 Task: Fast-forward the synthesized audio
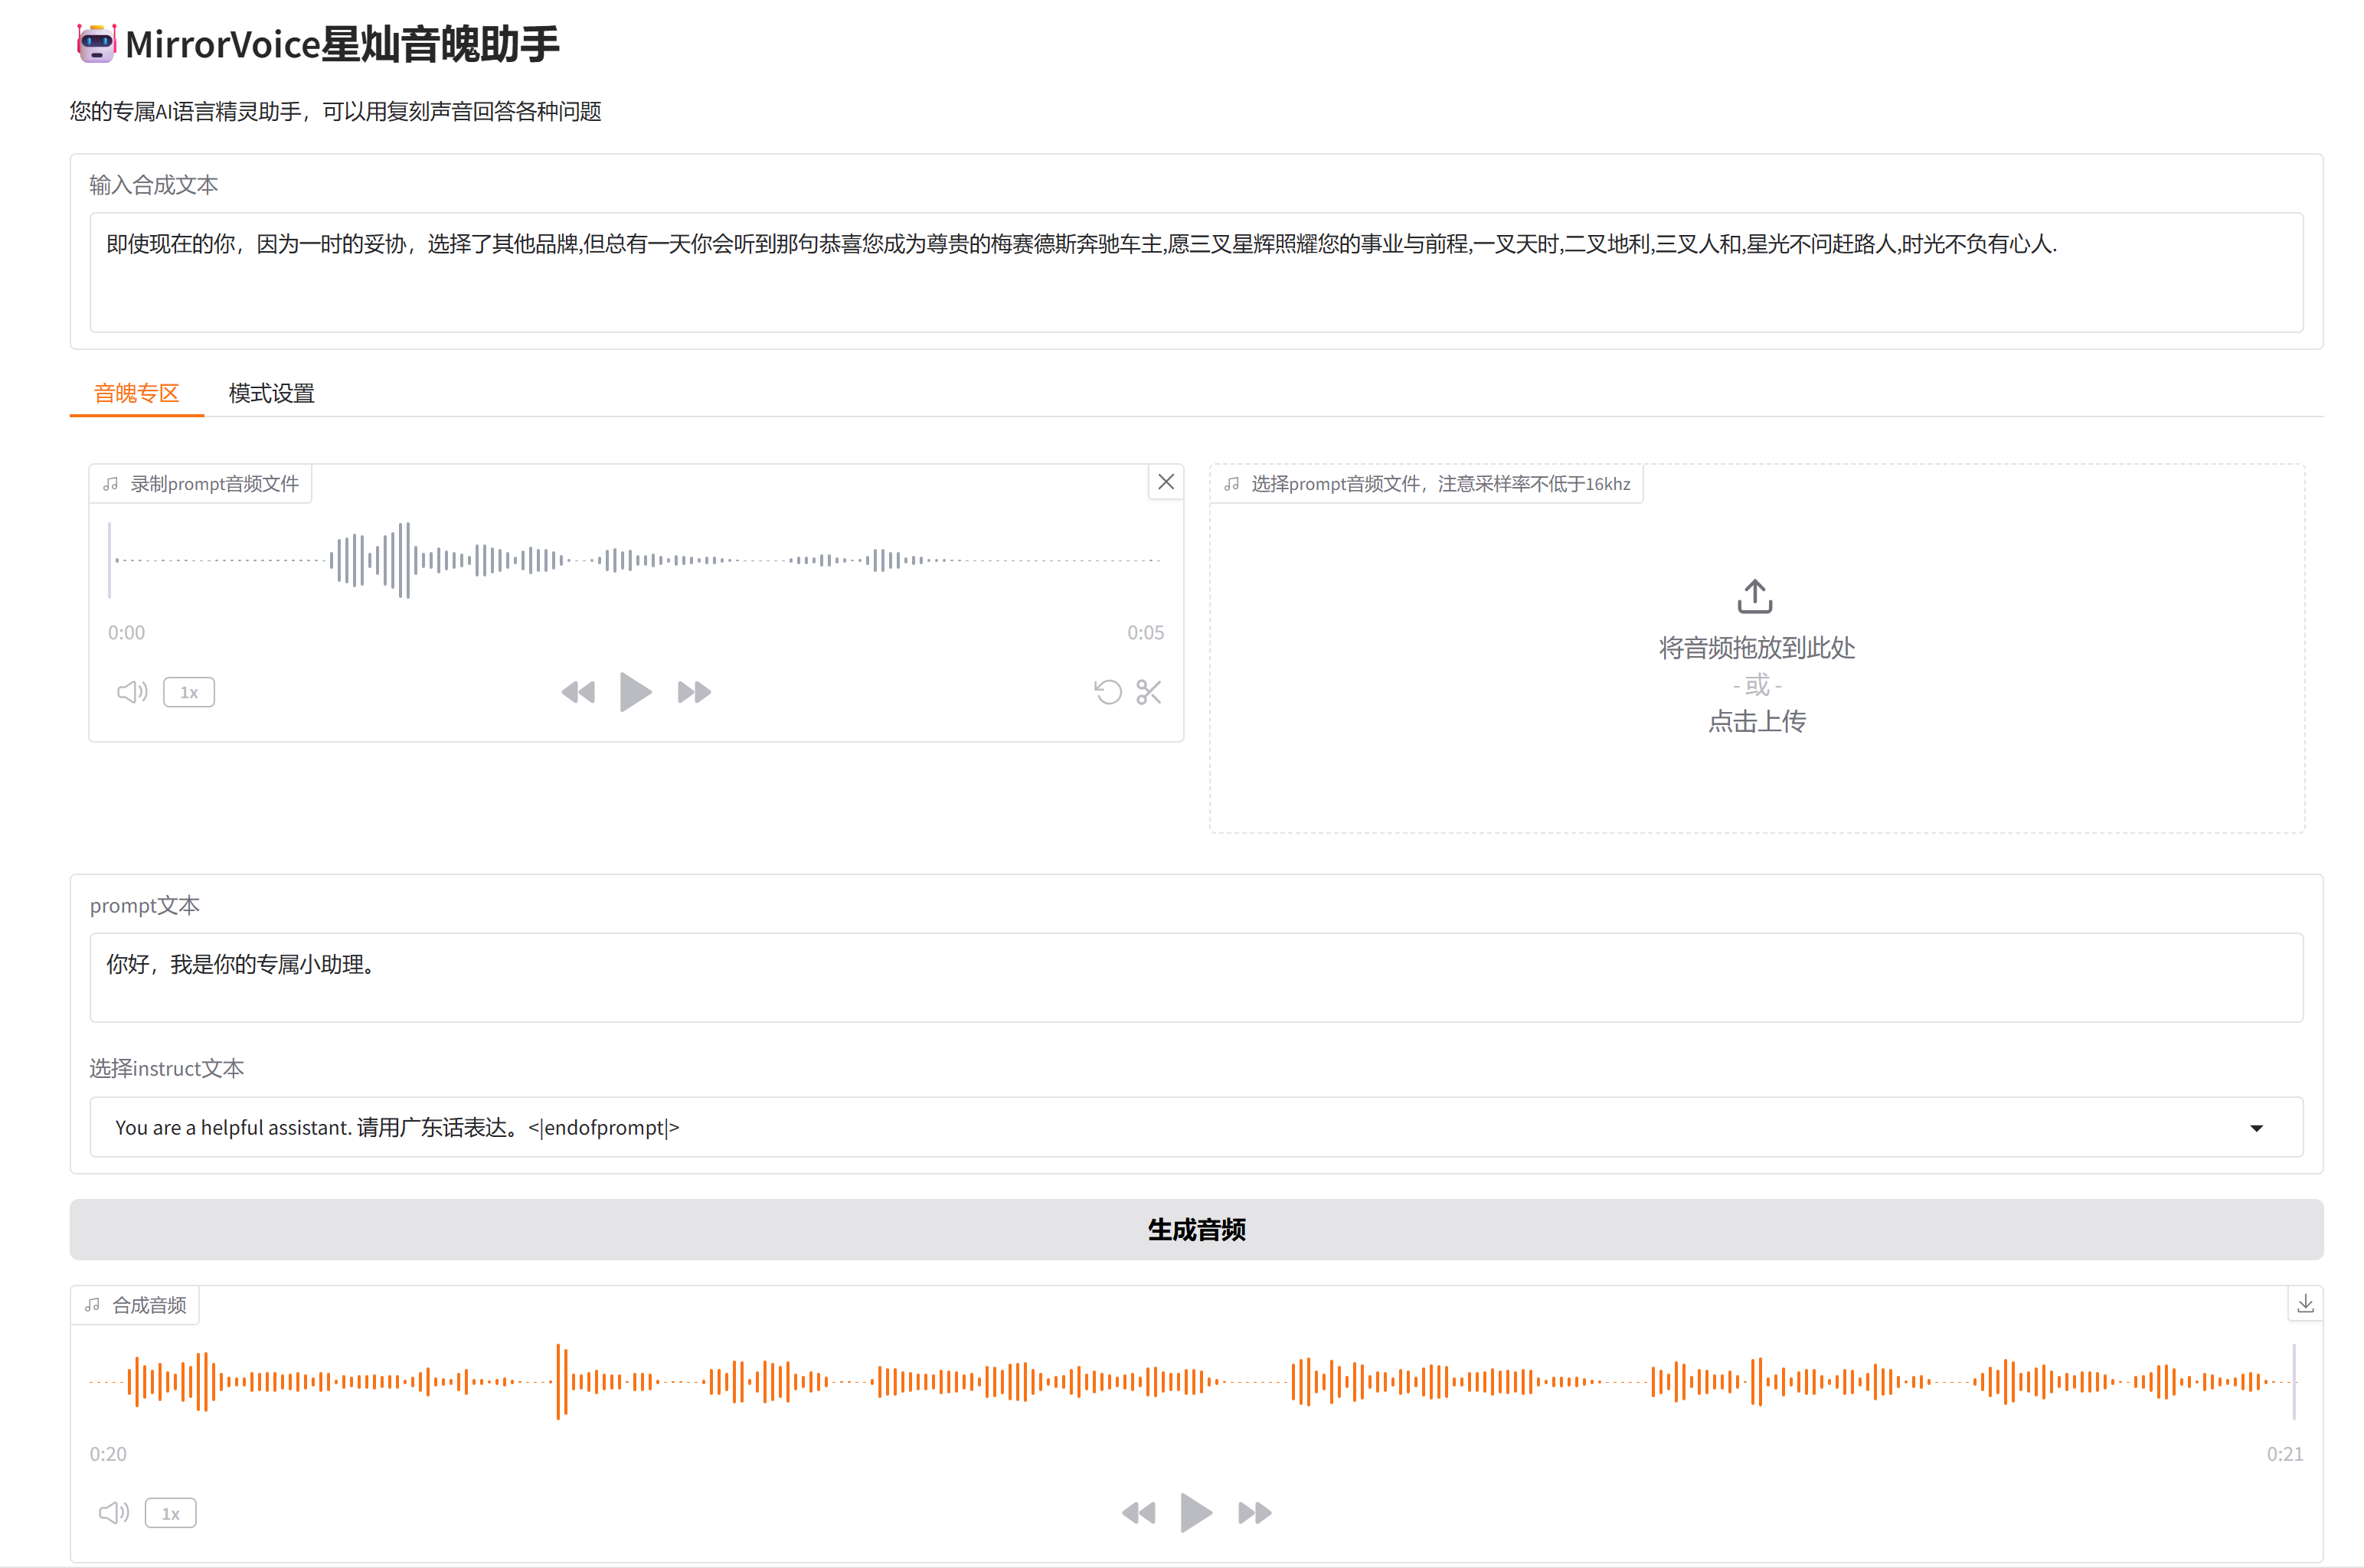pos(1255,1512)
